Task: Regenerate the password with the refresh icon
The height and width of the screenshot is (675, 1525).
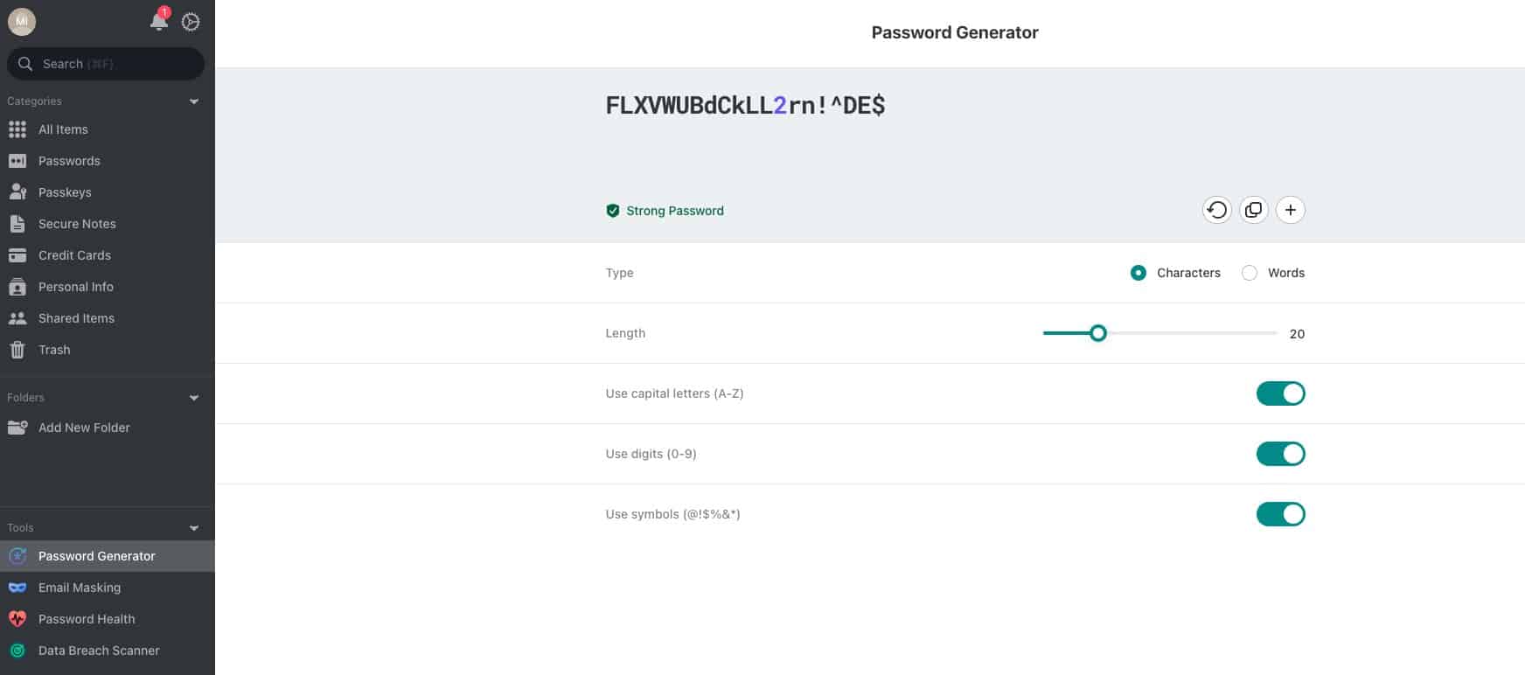Action: pos(1216,210)
